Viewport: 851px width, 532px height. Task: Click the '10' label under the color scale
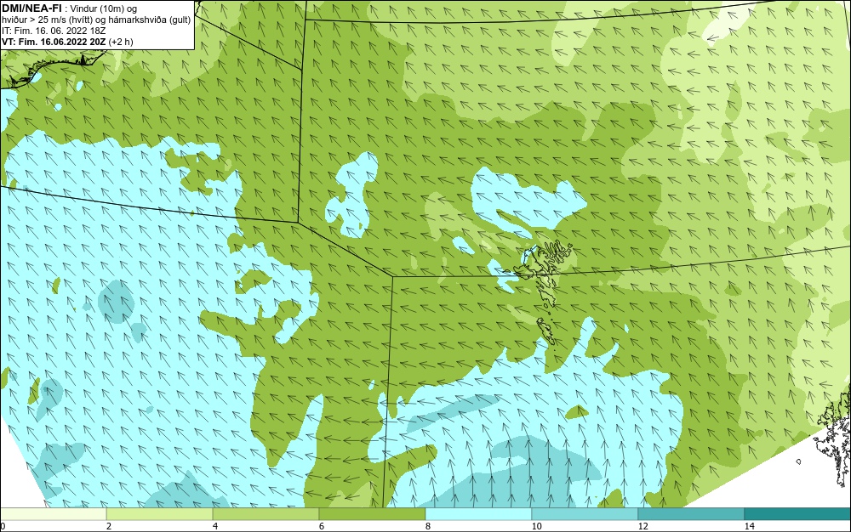[537, 527]
